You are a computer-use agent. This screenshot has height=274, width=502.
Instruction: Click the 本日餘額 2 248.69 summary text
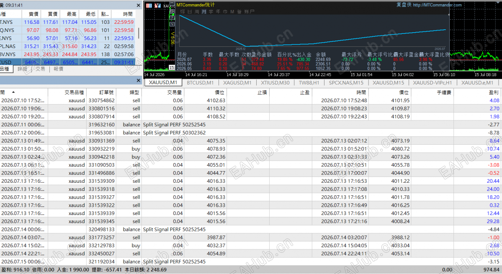[x=146, y=270]
